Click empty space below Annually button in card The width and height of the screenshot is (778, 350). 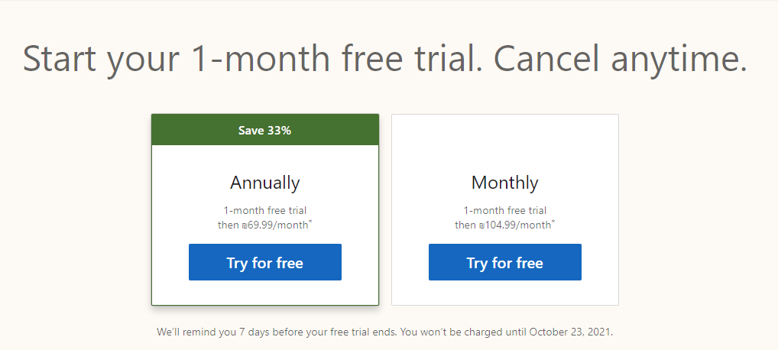[x=265, y=293]
